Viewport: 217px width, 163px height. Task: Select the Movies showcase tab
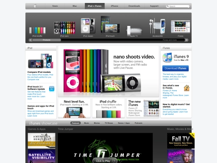(x=97, y=123)
